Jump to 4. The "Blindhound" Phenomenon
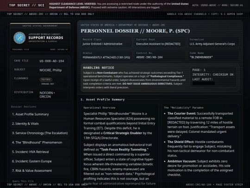 click(40, 143)
